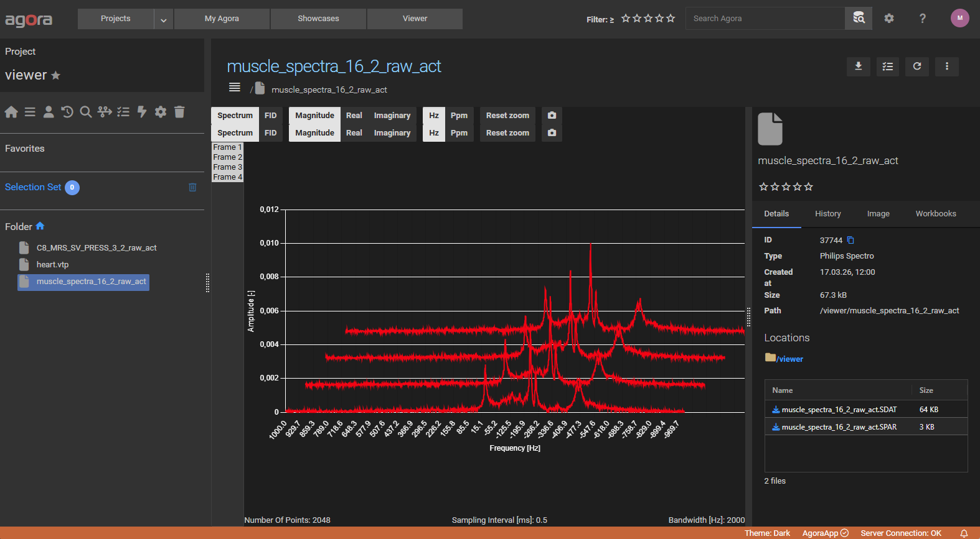The image size is (980, 539).
Task: Open the project members person icon
Action: [x=49, y=112]
